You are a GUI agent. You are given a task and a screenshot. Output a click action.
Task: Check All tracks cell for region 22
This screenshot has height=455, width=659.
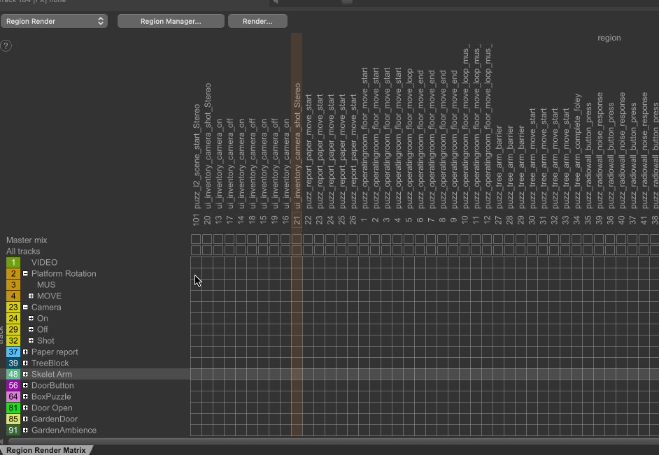308,251
